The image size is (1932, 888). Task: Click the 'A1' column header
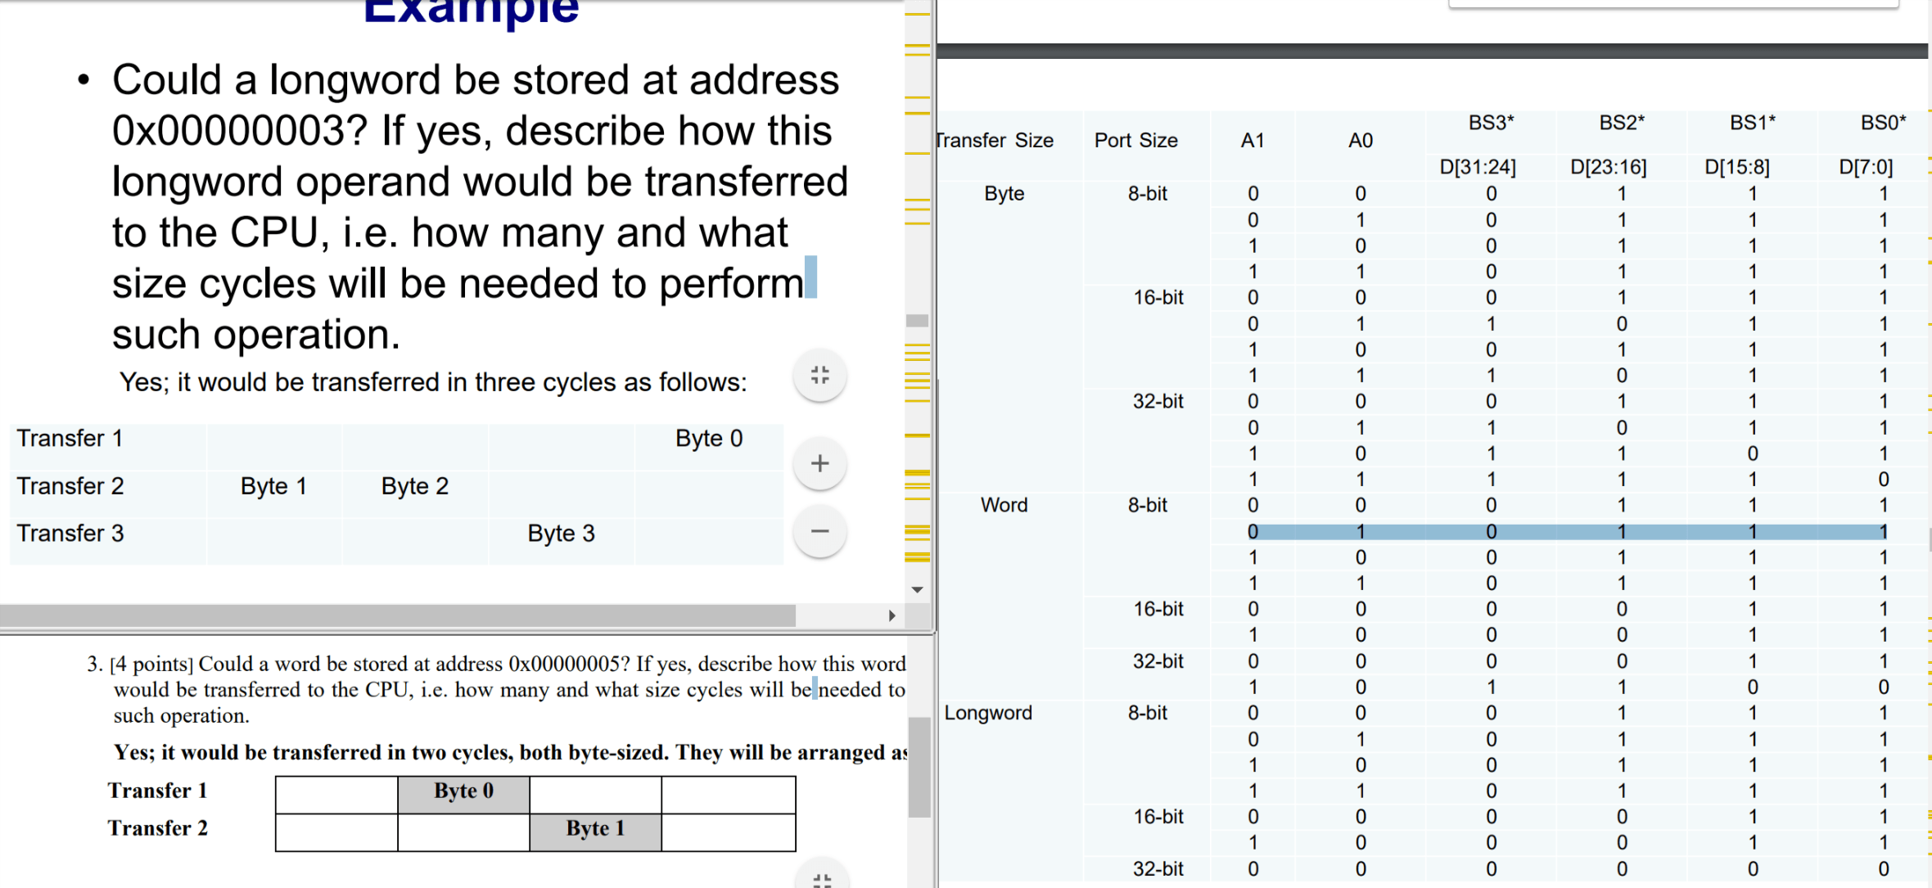[x=1253, y=141]
